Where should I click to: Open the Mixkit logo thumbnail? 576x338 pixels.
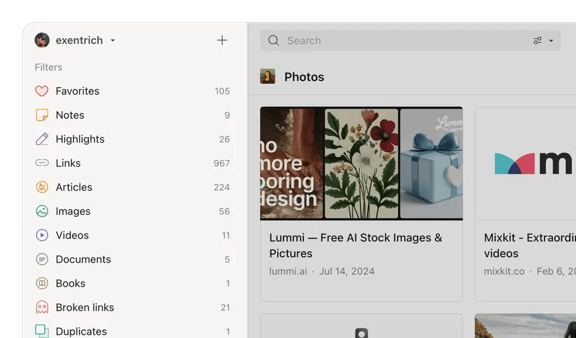526,163
